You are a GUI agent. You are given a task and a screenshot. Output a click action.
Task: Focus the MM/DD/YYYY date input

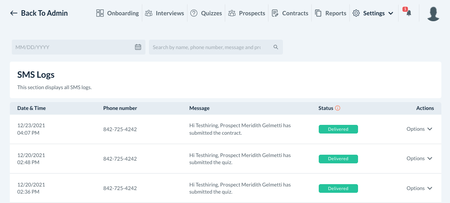tap(73, 47)
